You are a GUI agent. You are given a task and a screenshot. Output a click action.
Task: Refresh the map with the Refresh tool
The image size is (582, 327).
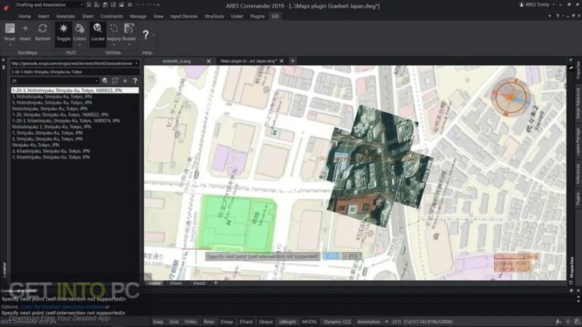click(x=42, y=33)
